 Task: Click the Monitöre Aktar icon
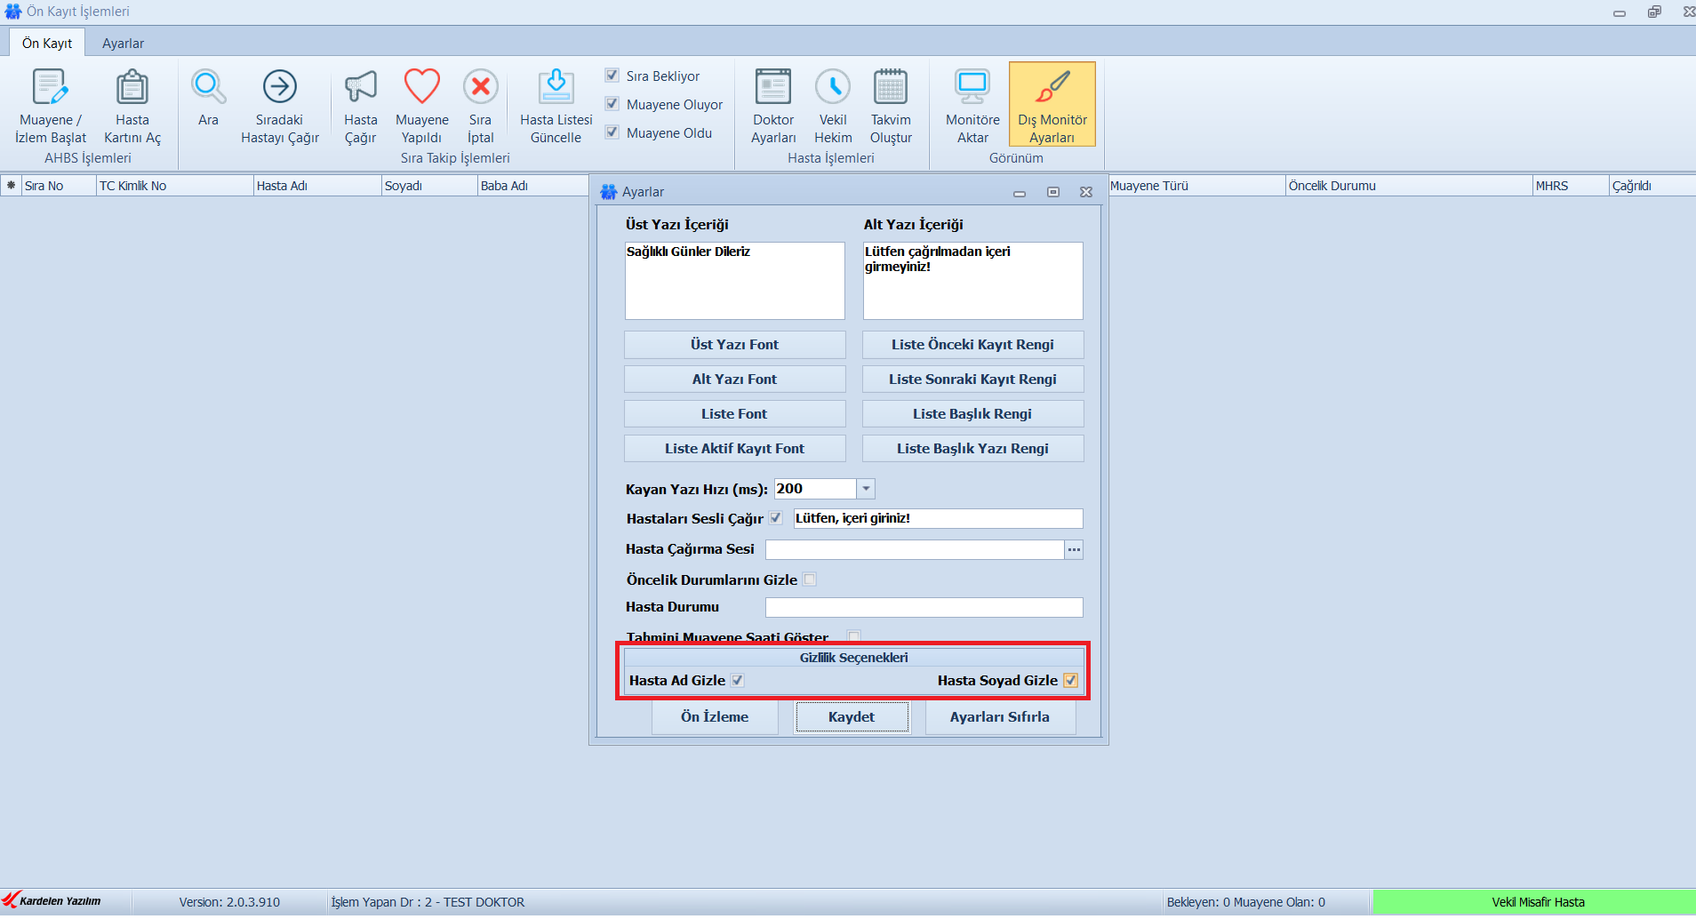click(x=972, y=88)
